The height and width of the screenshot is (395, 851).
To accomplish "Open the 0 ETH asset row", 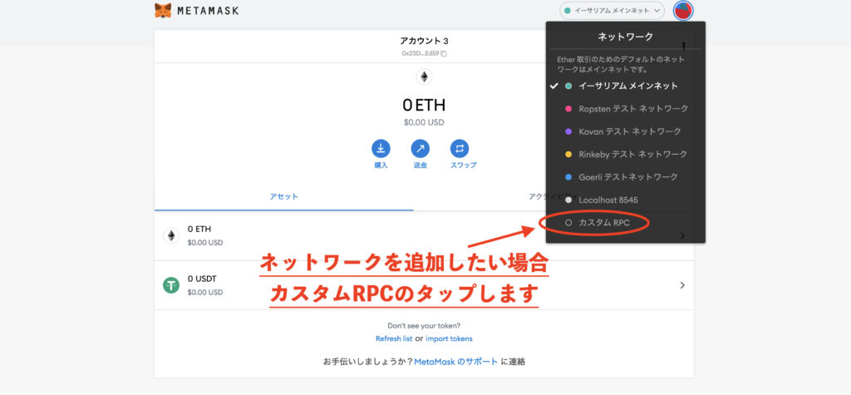I will pyautogui.click(x=424, y=235).
